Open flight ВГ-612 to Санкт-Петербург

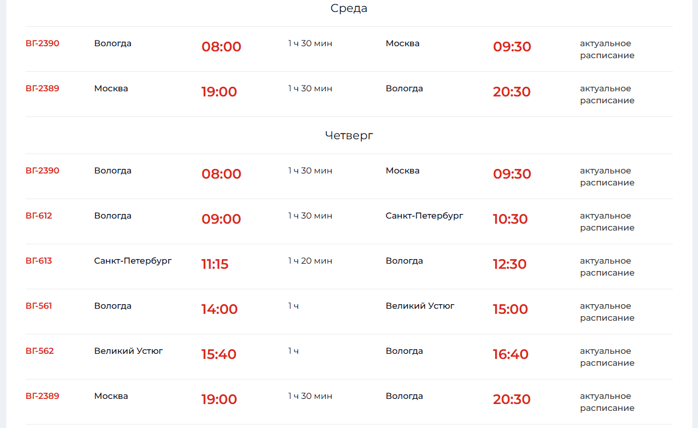39,216
